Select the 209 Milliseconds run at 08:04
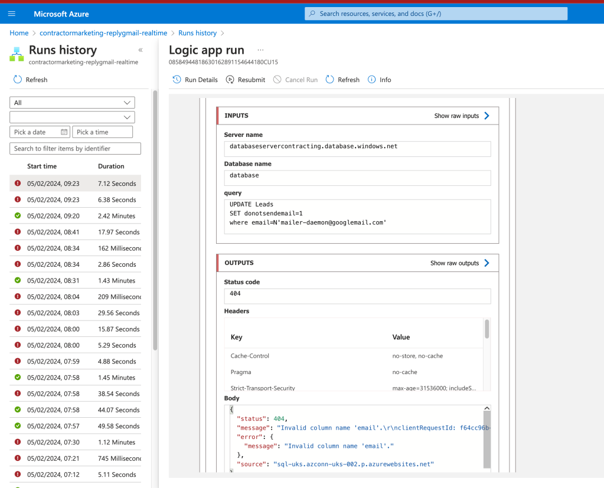 tap(75, 297)
